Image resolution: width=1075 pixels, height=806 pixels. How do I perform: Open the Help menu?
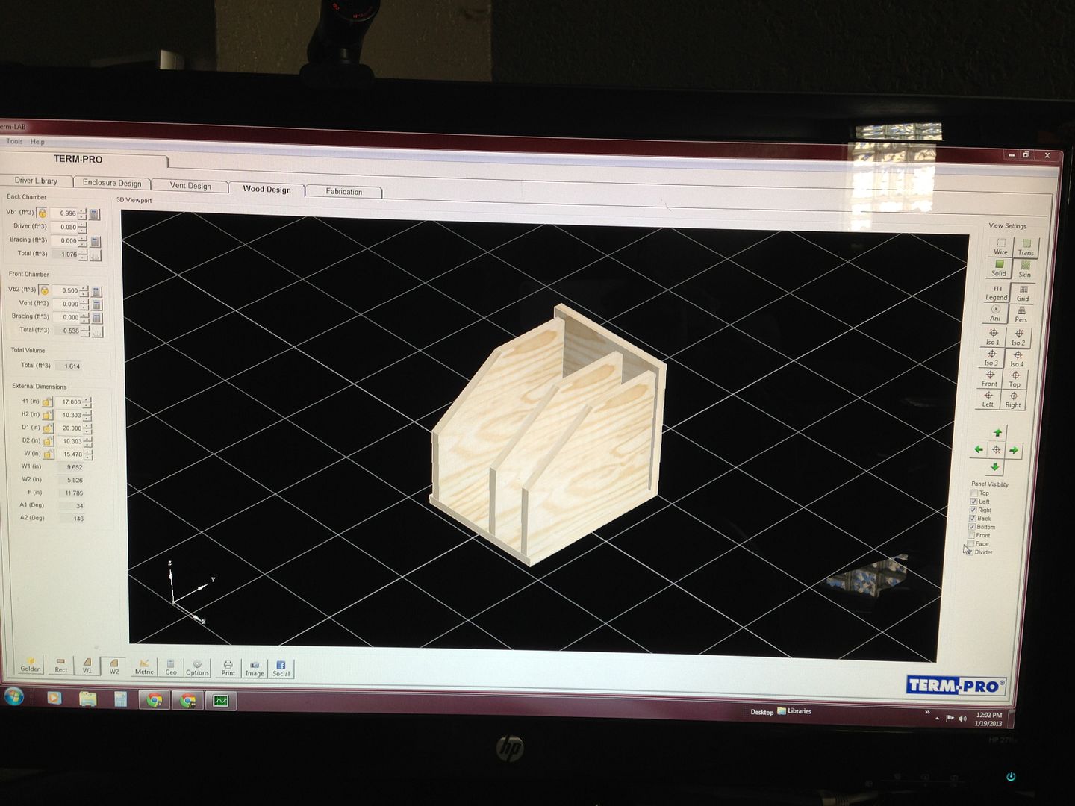coord(37,142)
